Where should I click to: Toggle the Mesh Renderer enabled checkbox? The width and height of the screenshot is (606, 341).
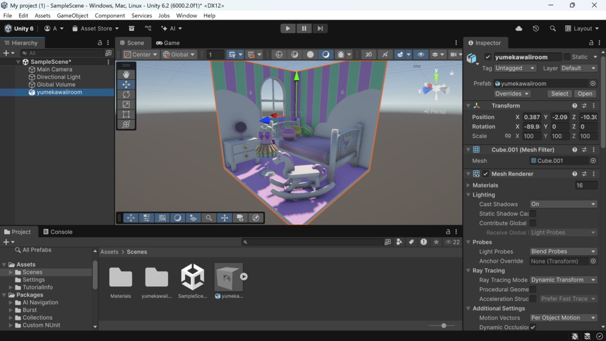click(x=486, y=174)
